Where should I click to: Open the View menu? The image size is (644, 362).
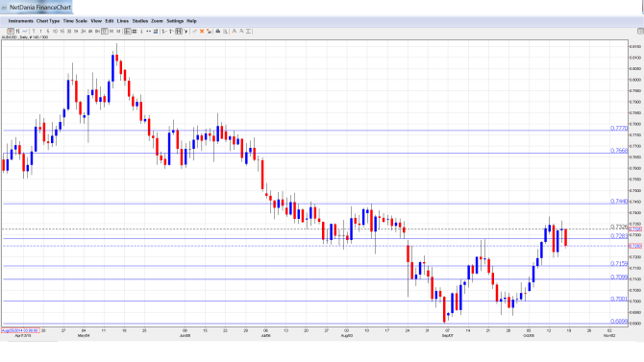[96, 21]
